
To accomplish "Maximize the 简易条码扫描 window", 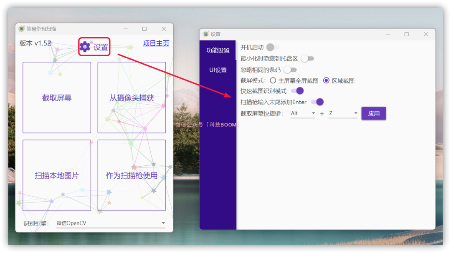I will [144, 29].
